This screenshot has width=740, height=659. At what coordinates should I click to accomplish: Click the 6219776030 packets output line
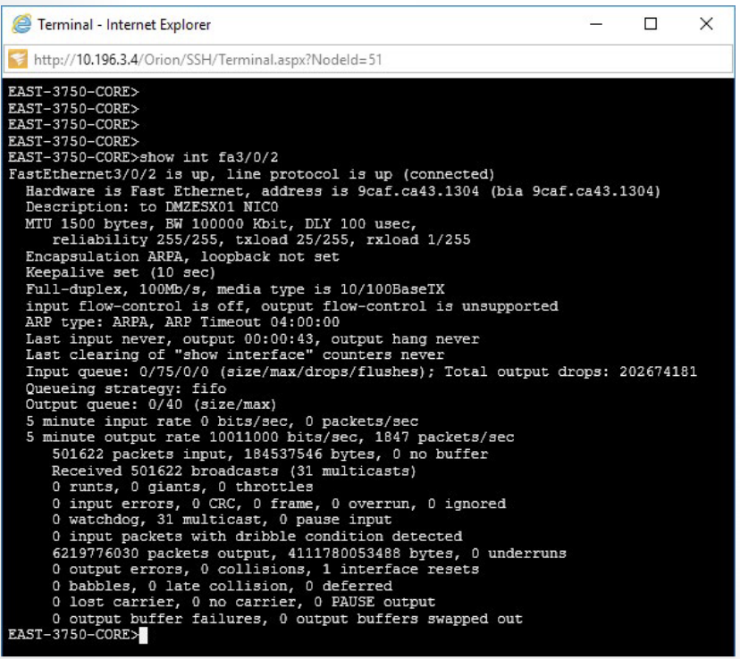tap(308, 553)
